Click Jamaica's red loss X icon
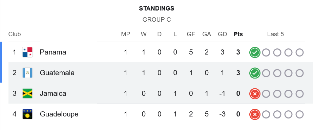Image resolution: width=313 pixels, height=130 pixels. [x=255, y=94]
